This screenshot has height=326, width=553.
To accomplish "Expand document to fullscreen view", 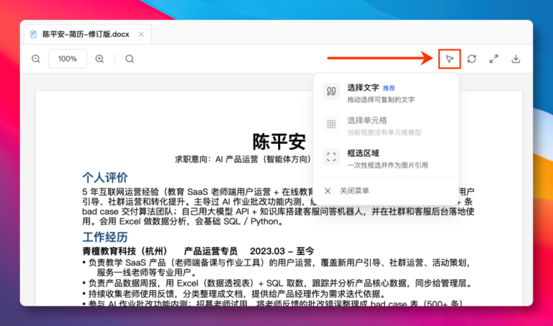I will [x=494, y=59].
